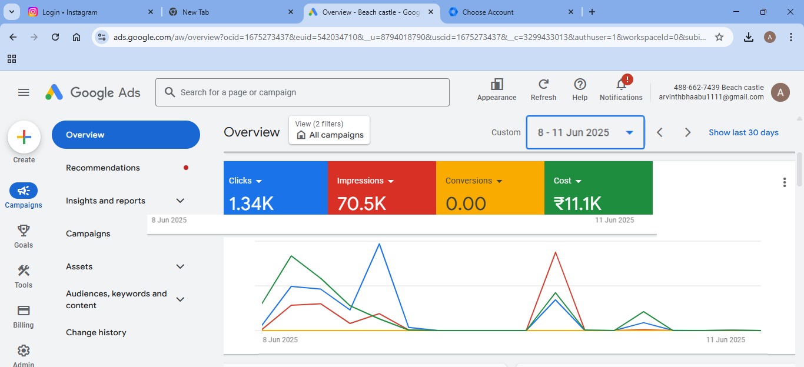Image resolution: width=804 pixels, height=367 pixels.
Task: Open a new browser tab
Action: (592, 12)
